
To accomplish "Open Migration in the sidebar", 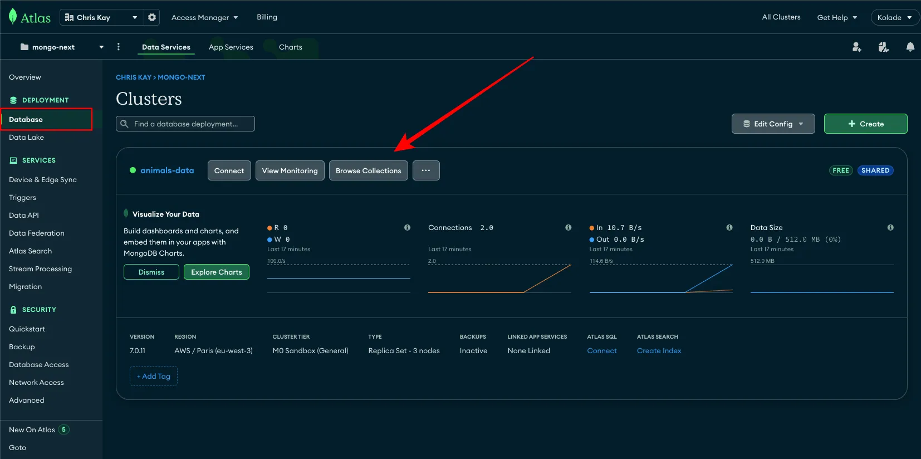I will [25, 286].
